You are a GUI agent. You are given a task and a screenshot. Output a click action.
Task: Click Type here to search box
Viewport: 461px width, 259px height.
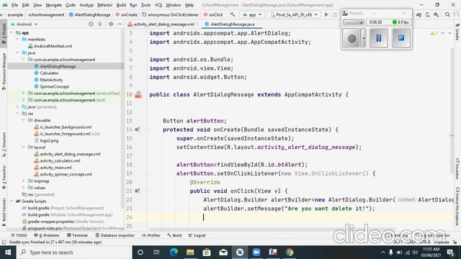[74, 253]
